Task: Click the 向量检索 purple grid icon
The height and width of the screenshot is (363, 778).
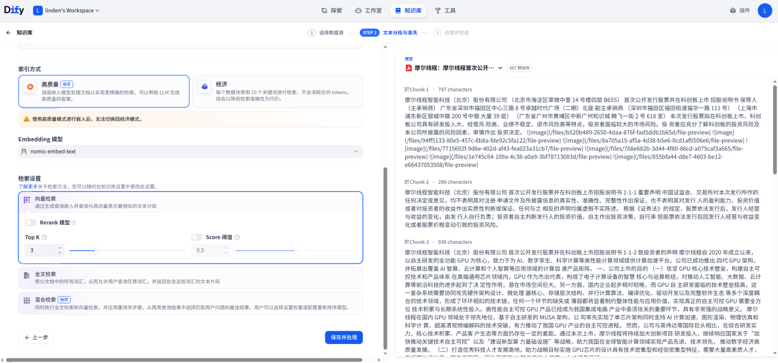Action: pyautogui.click(x=26, y=200)
